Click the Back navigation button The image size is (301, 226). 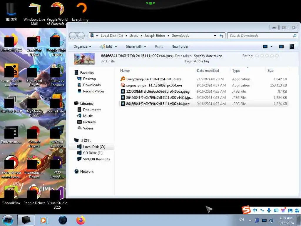[73, 36]
